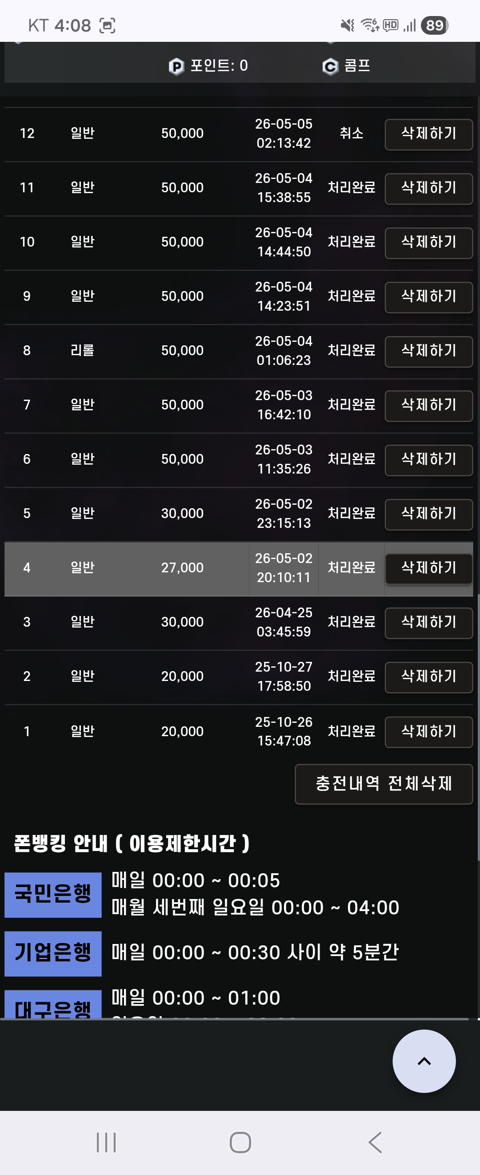Delete the 27,000 entry number 4
The image size is (480, 1175).
tap(428, 568)
